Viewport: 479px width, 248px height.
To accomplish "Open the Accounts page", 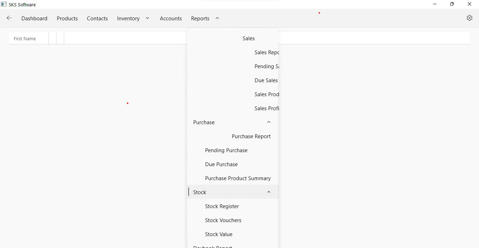I will pos(171,18).
